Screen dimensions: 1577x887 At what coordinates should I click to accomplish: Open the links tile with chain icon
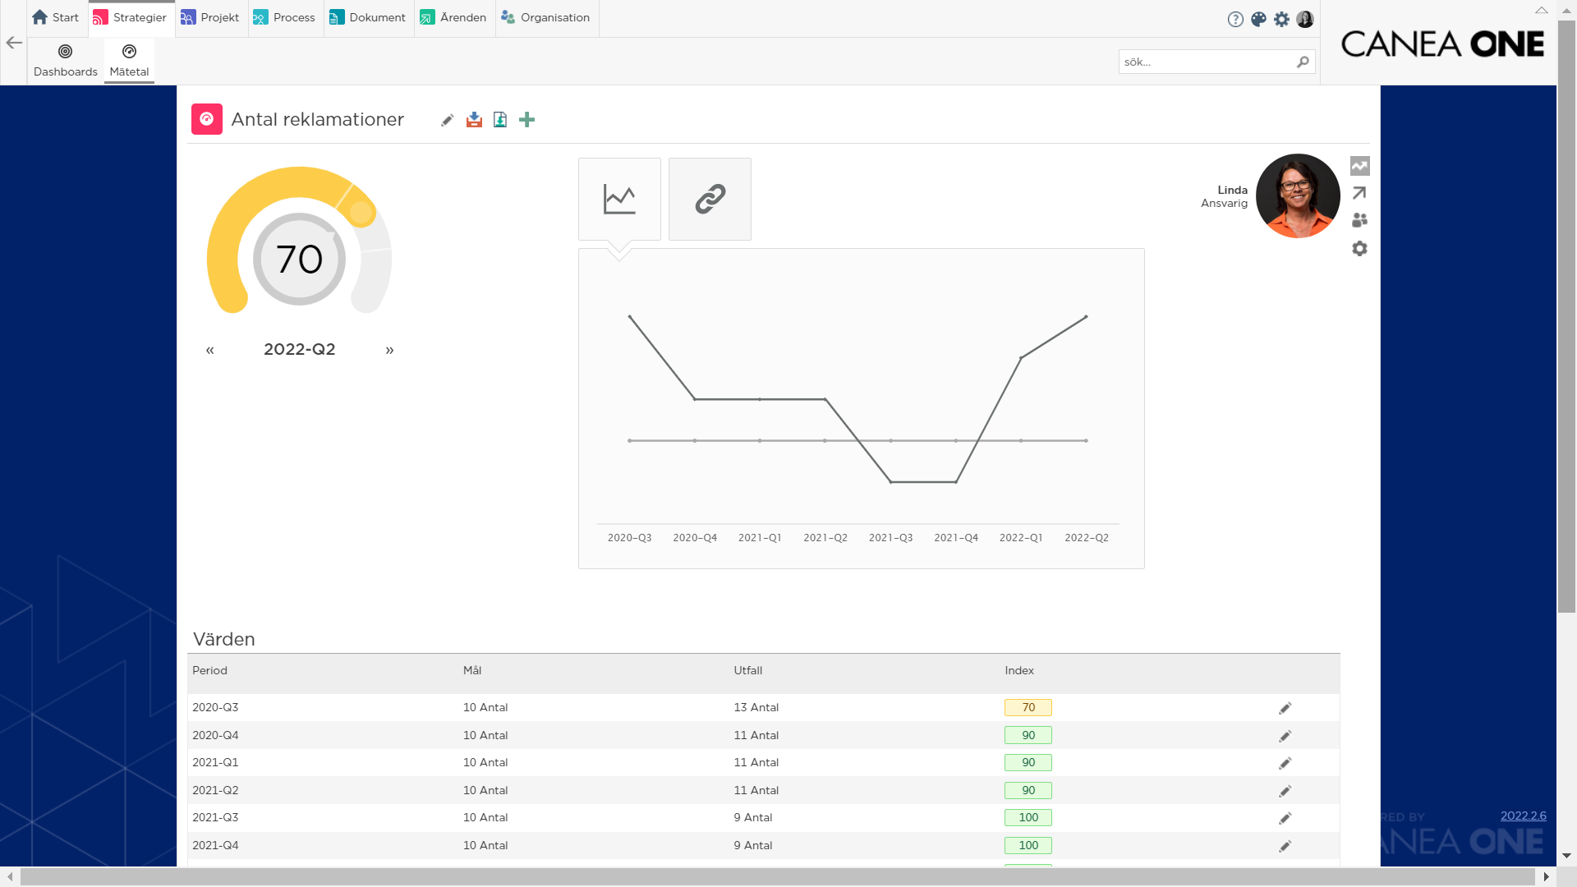[x=710, y=199]
